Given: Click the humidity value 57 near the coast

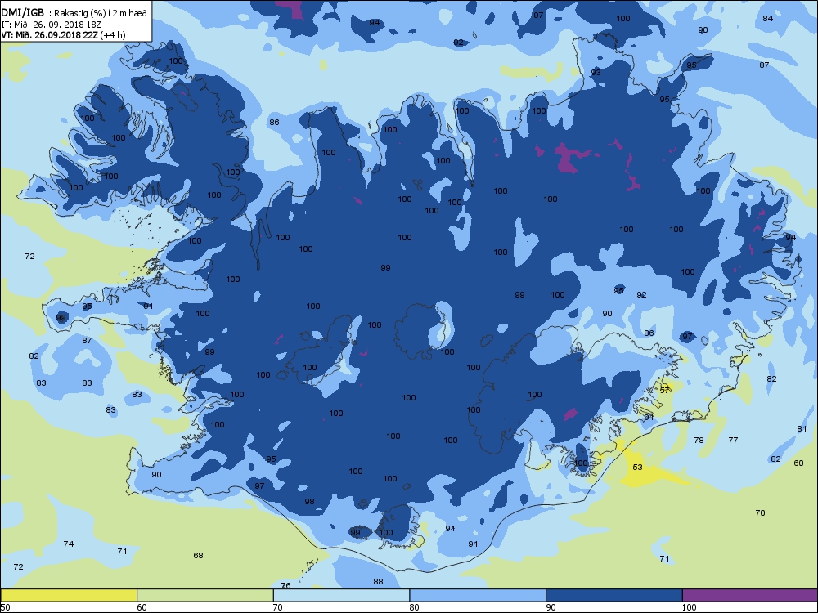Looking at the screenshot, I should coord(664,390).
